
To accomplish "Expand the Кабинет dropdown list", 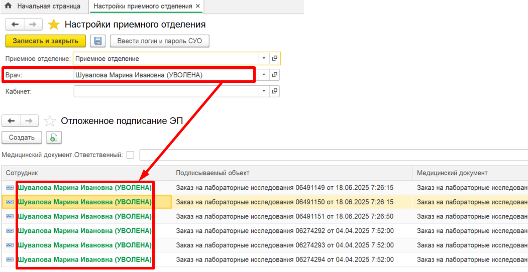I will pos(264,91).
